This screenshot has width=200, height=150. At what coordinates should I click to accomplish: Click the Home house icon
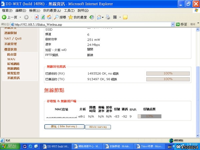[x=49, y=17]
